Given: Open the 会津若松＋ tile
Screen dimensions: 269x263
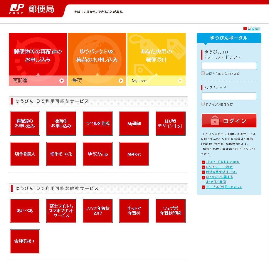Looking at the screenshot, I should pyautogui.click(x=25, y=241).
